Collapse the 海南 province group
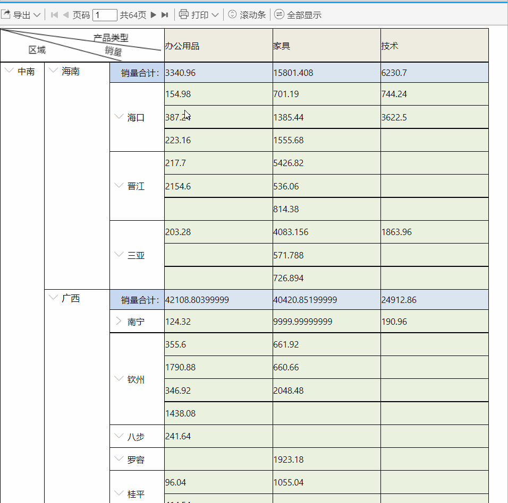 coord(53,70)
